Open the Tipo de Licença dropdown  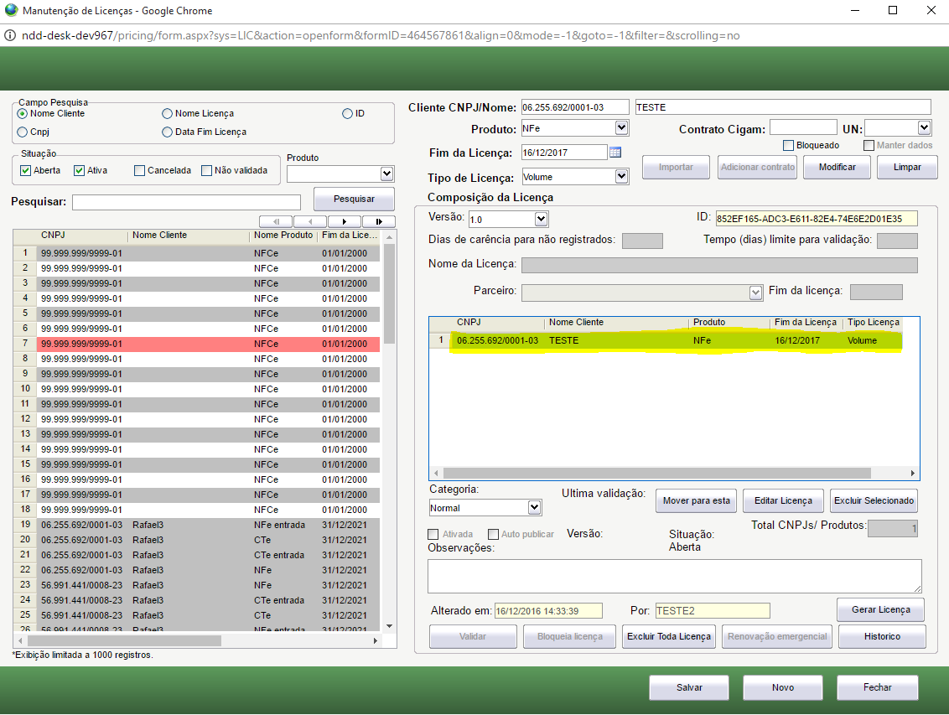pos(621,177)
